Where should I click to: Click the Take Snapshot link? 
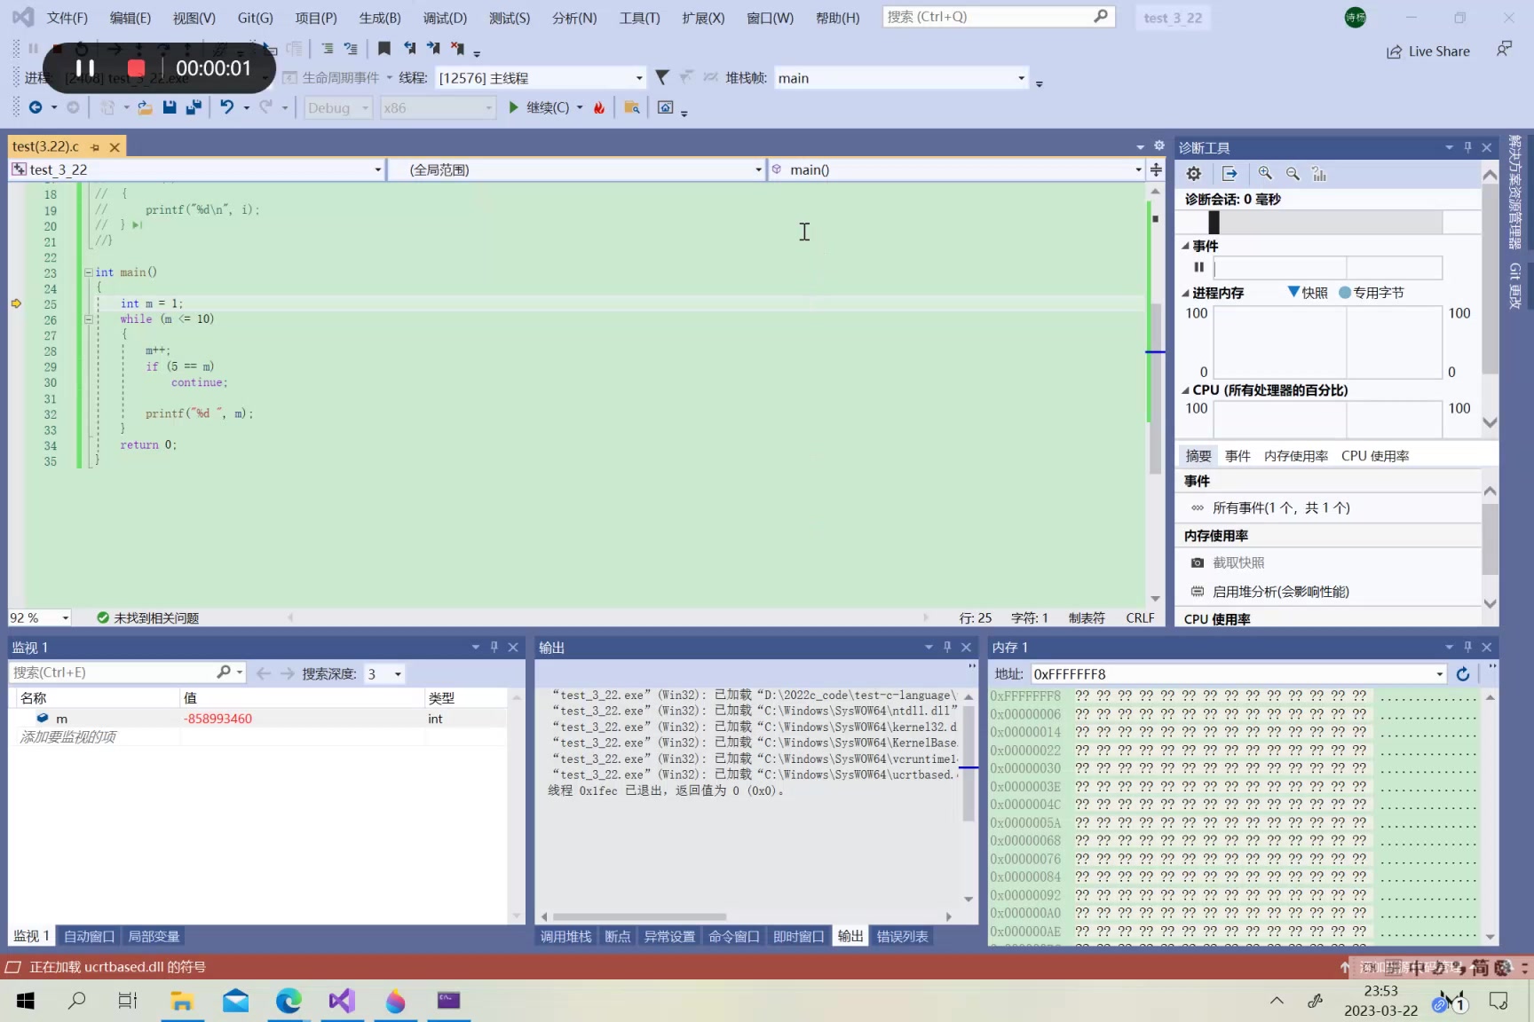(1238, 562)
